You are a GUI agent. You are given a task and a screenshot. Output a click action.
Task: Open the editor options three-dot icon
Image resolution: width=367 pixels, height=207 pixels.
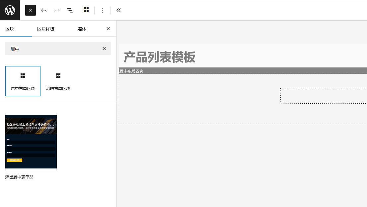[102, 10]
